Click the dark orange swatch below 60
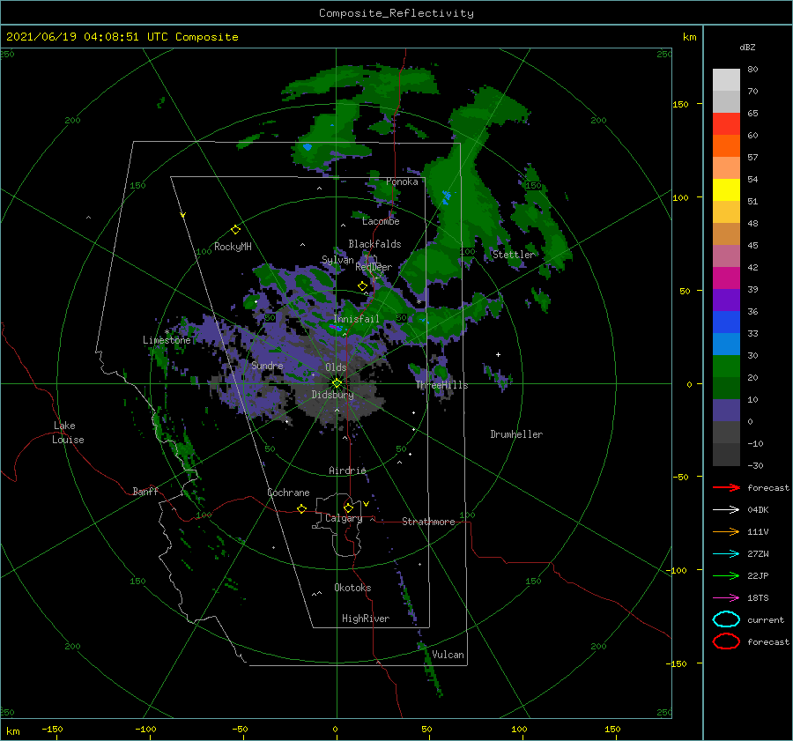This screenshot has height=741, width=793. (726, 145)
